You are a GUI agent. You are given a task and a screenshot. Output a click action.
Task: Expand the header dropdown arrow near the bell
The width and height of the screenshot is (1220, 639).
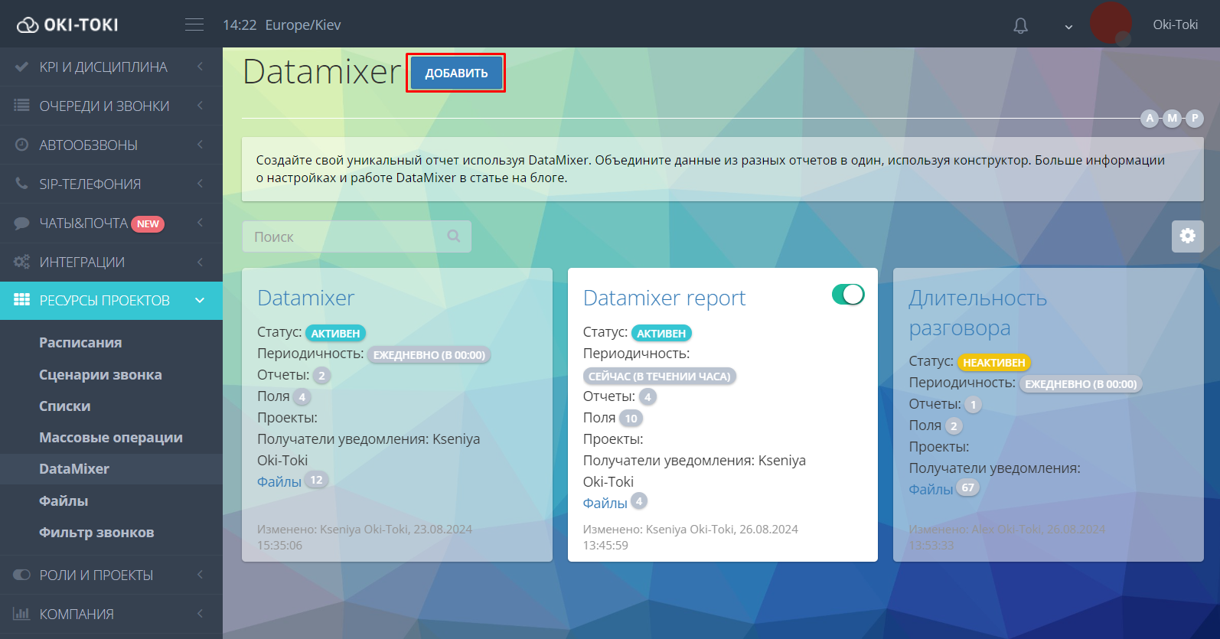(x=1068, y=27)
